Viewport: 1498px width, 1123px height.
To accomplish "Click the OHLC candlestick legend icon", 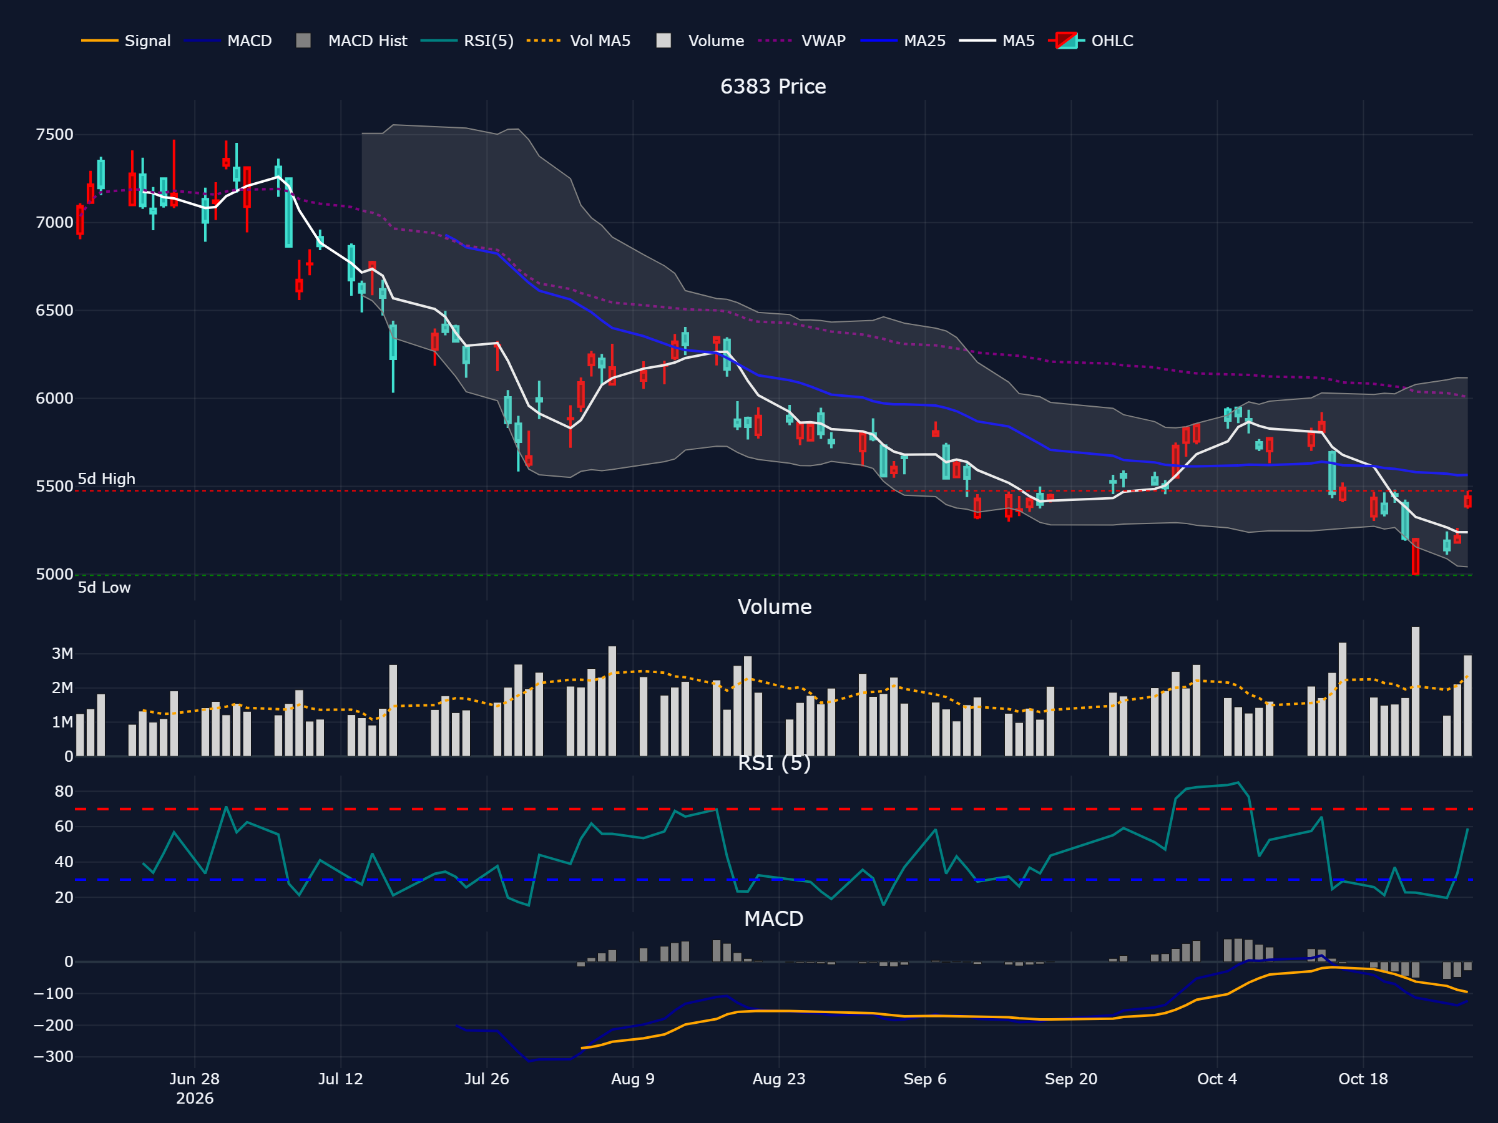I will (1067, 41).
